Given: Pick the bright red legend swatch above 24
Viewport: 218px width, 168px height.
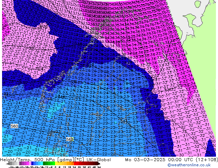Looking at the screenshot, I should coord(75,163).
